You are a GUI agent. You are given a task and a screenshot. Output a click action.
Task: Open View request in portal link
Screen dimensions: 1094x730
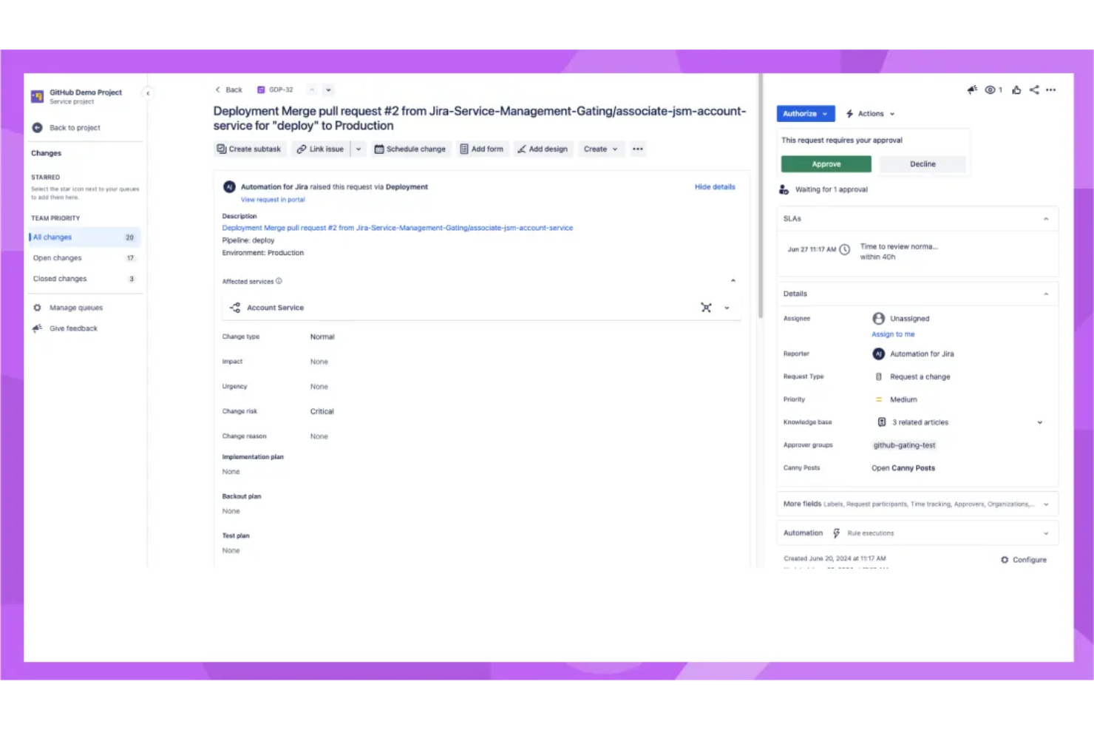pos(273,200)
